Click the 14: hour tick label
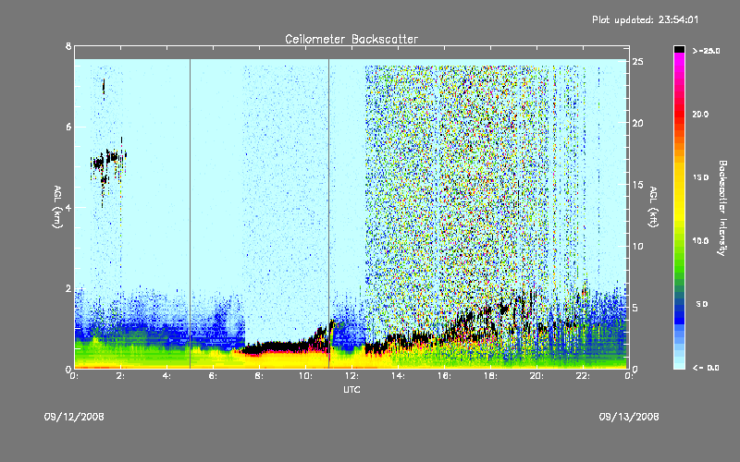Viewport: 740px width, 462px height. pos(398,376)
